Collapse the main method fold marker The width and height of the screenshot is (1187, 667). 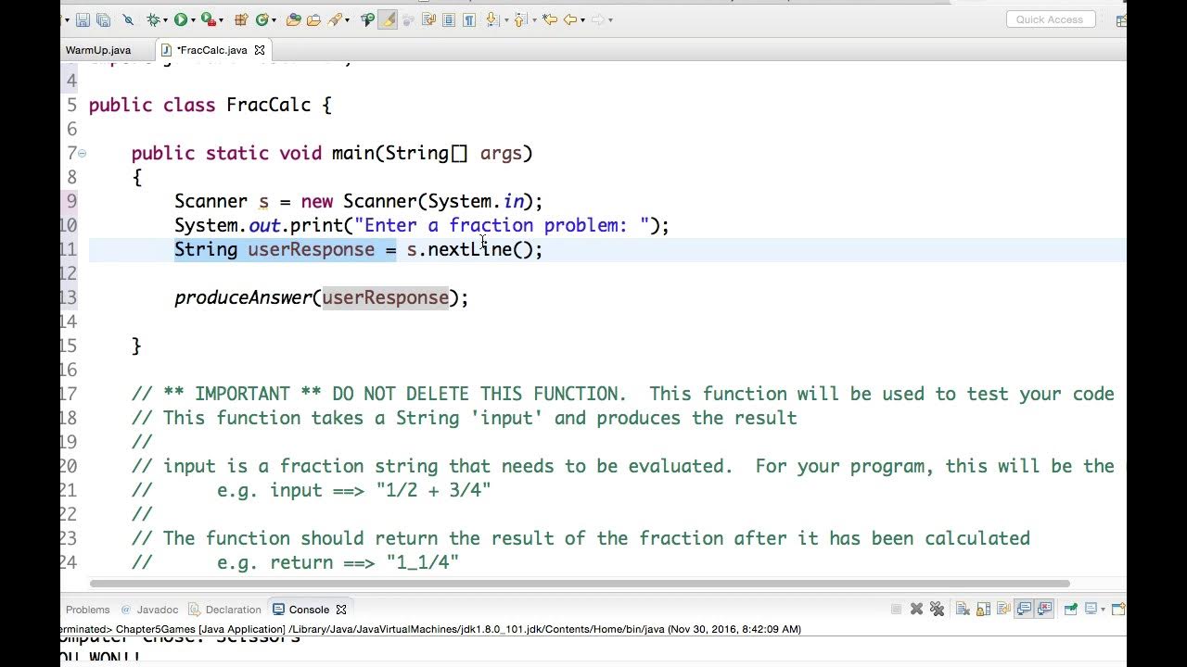82,153
